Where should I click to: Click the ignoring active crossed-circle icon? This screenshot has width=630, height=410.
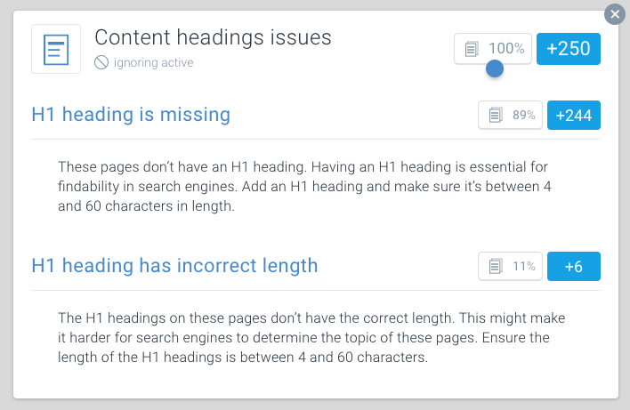pos(101,62)
